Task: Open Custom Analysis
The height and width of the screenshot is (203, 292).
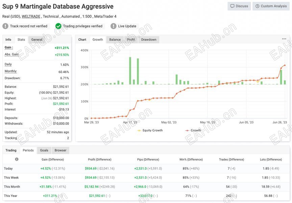Action: (271, 6)
